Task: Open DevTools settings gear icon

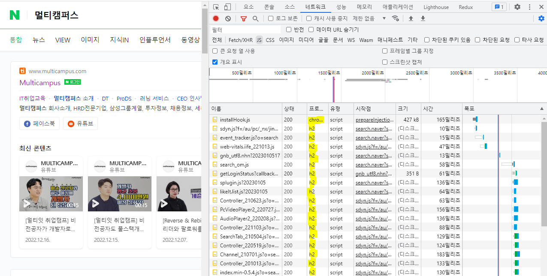Action: click(517, 7)
